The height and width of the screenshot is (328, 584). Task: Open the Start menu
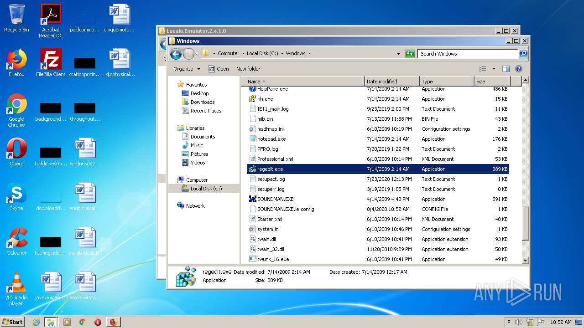coord(13,322)
